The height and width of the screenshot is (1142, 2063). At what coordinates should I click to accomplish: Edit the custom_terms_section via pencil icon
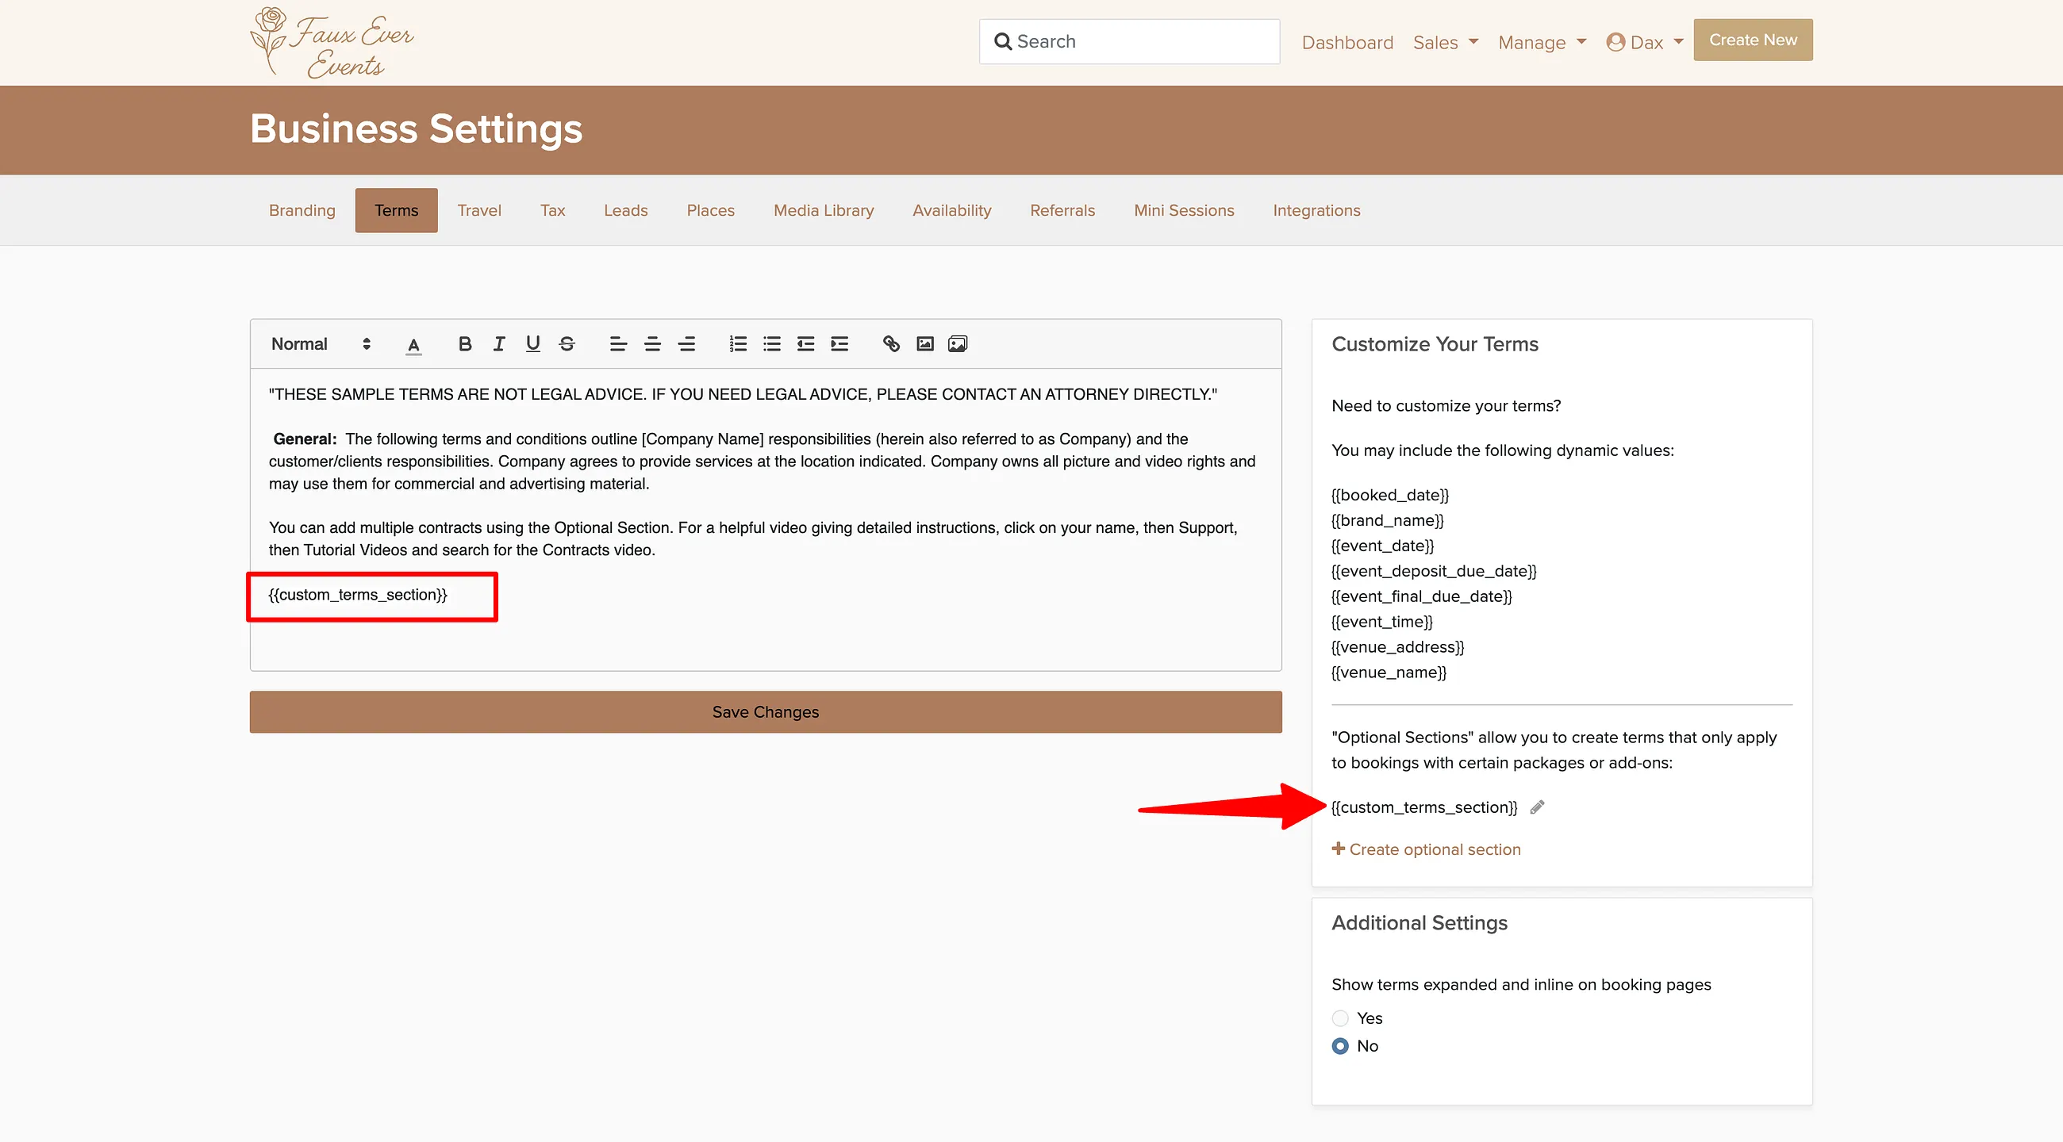1537,807
